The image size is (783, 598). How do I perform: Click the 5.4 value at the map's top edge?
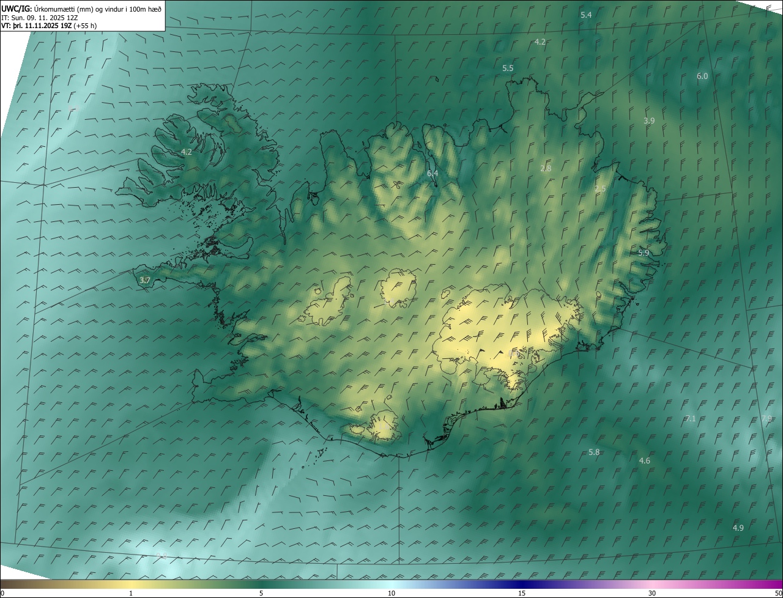click(586, 15)
